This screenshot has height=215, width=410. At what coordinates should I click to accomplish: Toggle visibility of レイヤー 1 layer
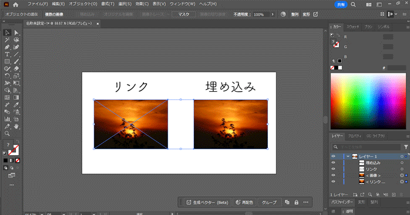[x=333, y=156]
